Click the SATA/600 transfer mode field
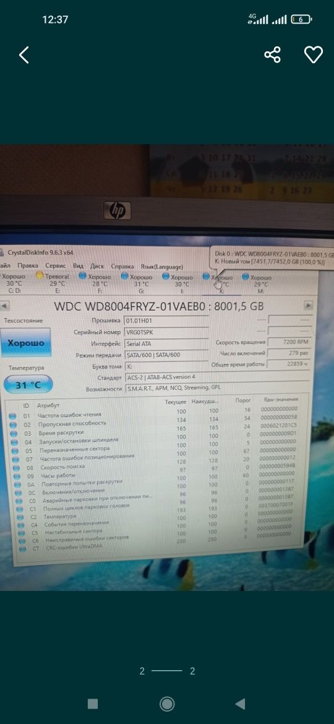The width and height of the screenshot is (334, 724). (x=166, y=355)
